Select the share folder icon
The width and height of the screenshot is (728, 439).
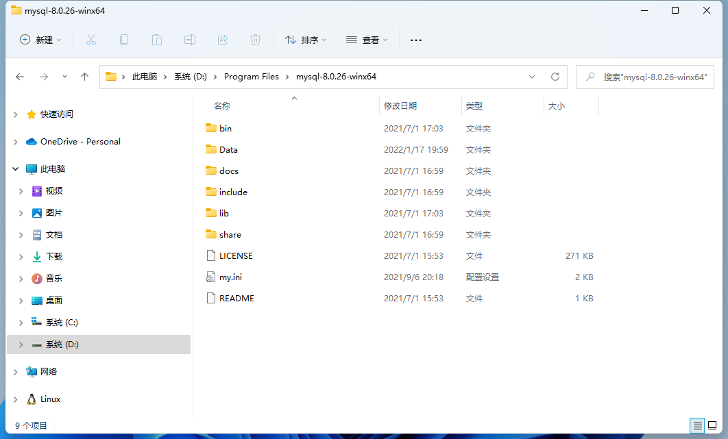pyautogui.click(x=210, y=234)
